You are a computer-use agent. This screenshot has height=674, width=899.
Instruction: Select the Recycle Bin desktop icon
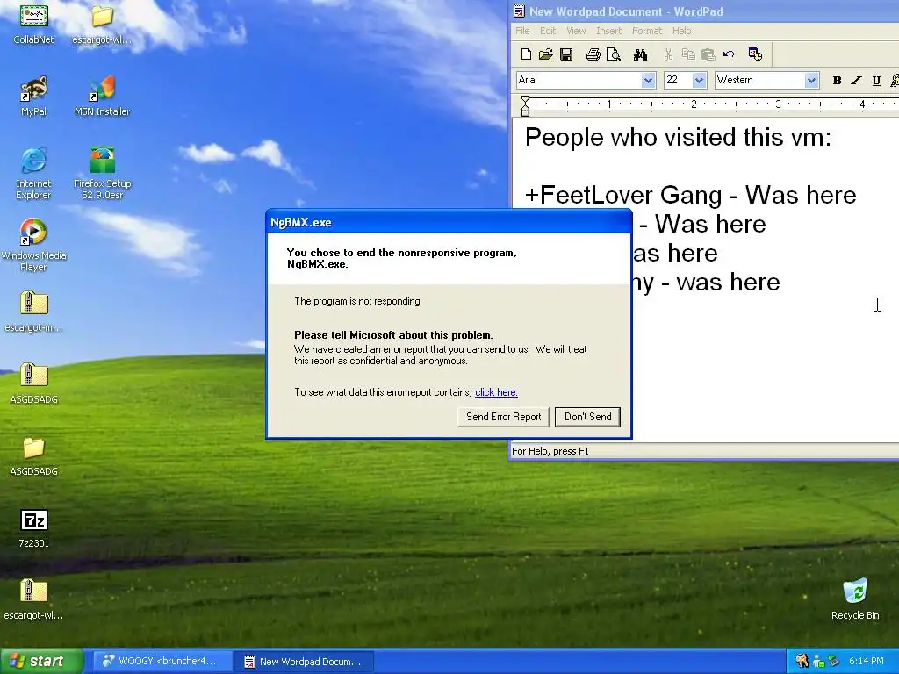(x=855, y=599)
